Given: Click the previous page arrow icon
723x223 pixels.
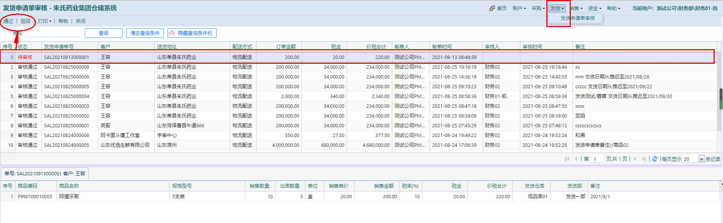Looking at the screenshot, I should 576,159.
